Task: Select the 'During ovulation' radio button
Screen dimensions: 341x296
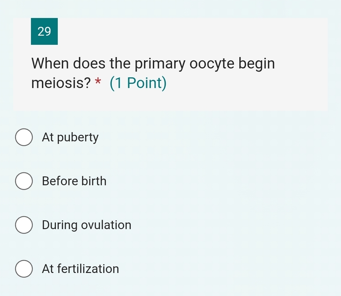Action: [24, 225]
